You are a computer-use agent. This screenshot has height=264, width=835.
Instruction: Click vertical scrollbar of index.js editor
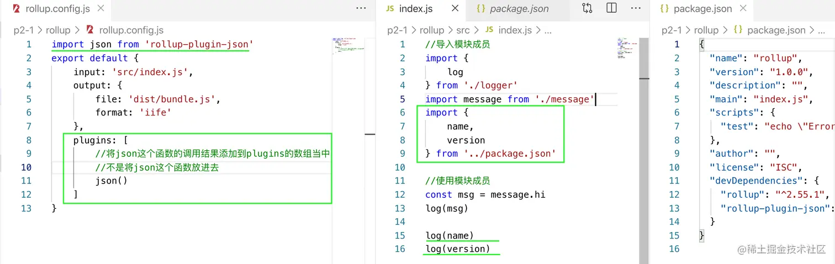644,150
